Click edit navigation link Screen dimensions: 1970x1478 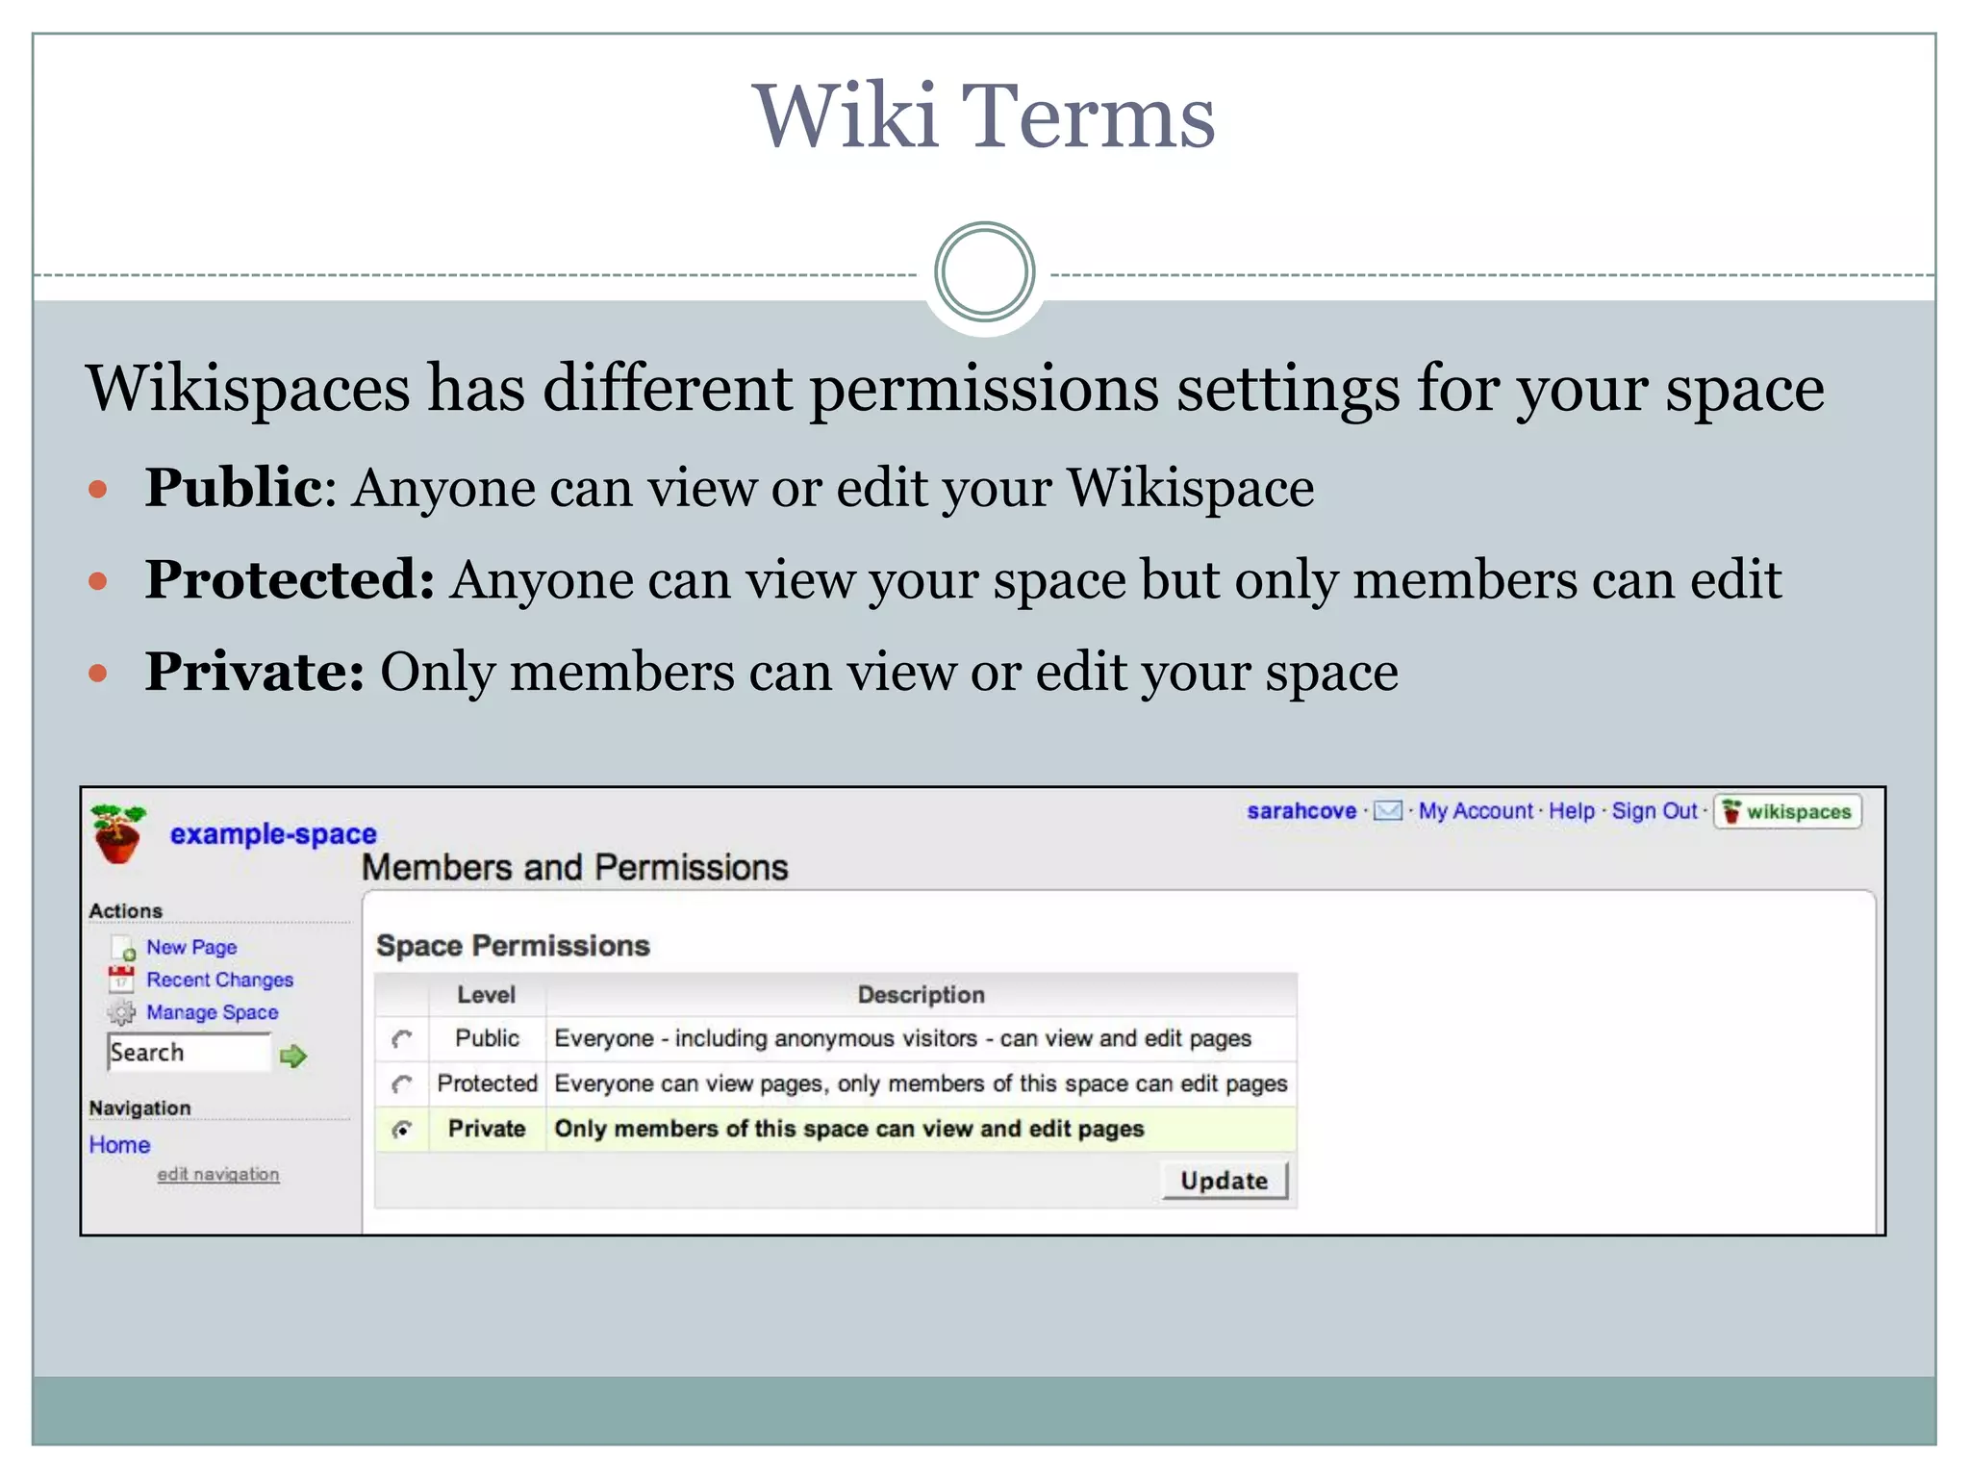click(x=218, y=1174)
